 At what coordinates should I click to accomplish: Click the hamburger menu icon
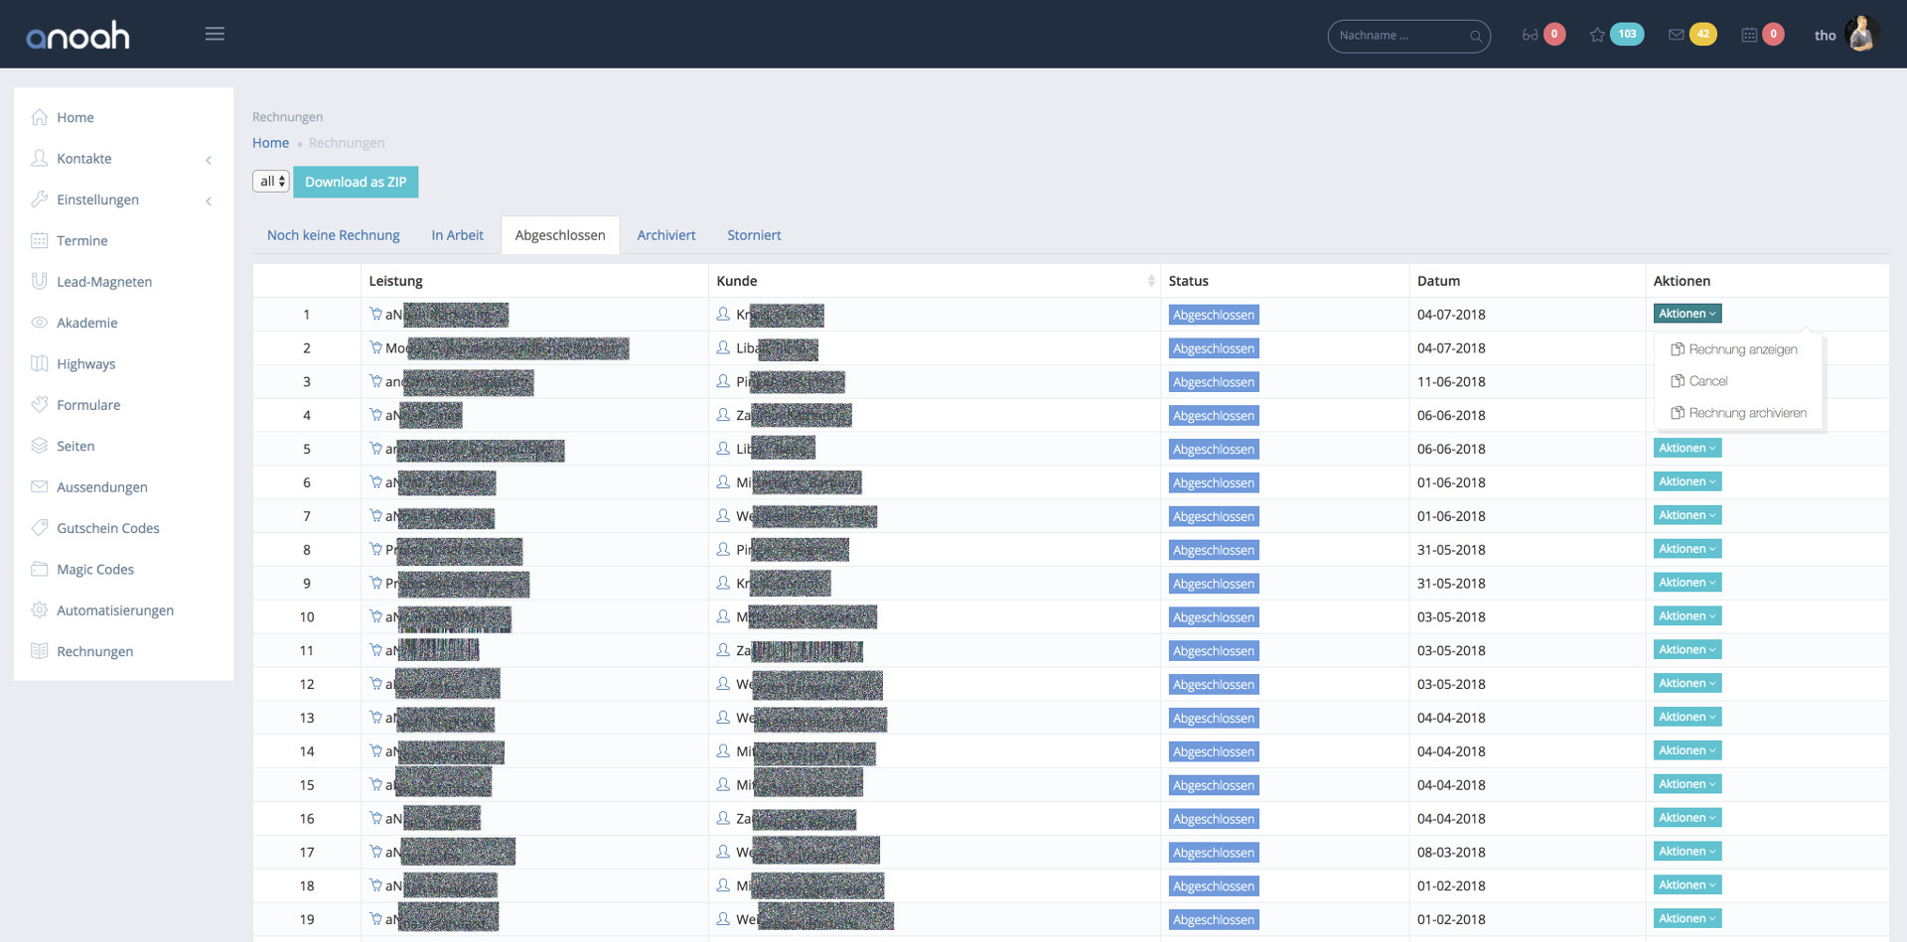coord(215,35)
